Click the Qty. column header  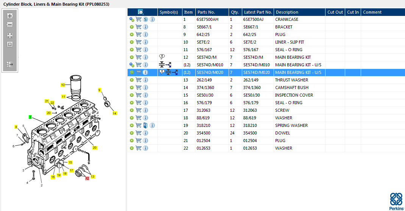point(235,12)
